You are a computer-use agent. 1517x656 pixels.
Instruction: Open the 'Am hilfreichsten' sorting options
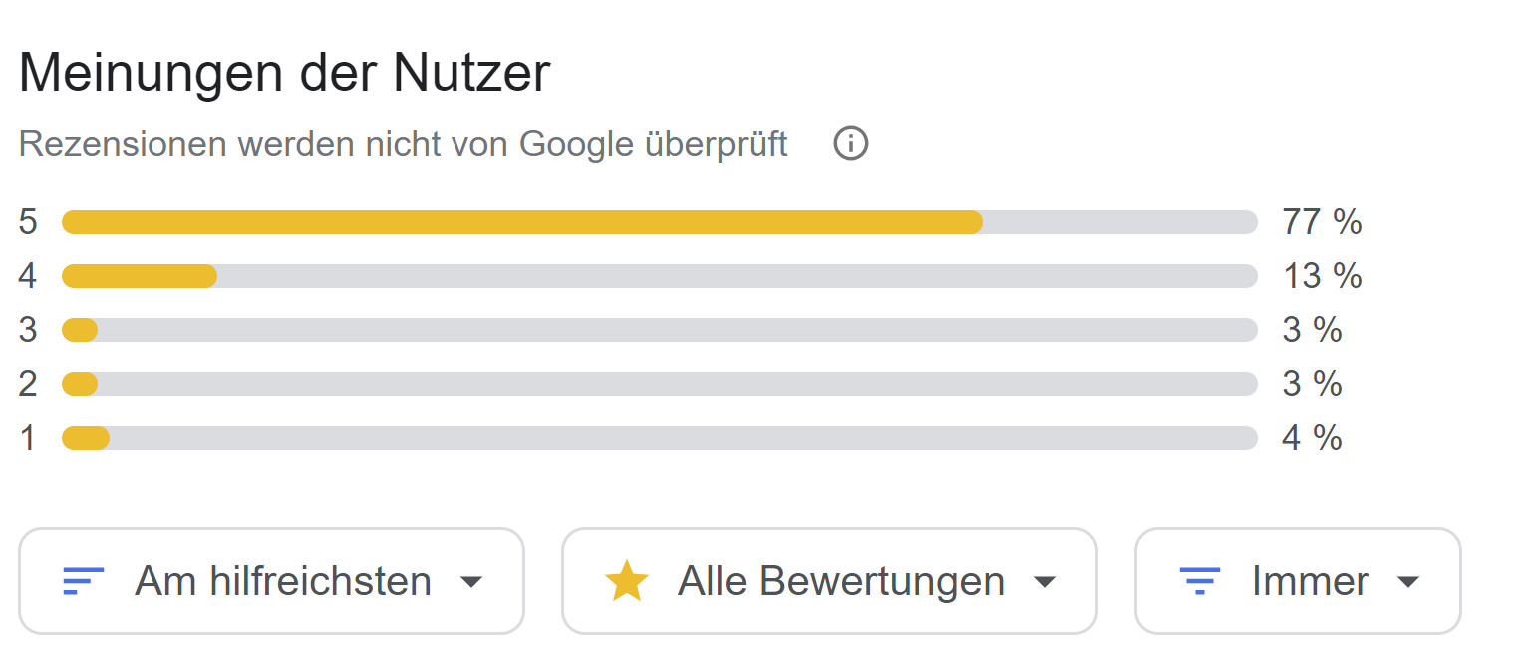(272, 581)
